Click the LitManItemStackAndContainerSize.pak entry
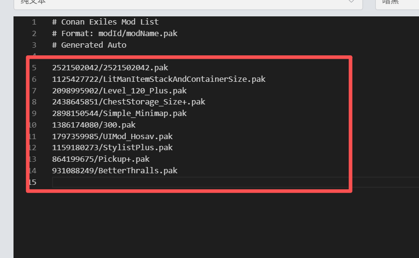 click(159, 79)
